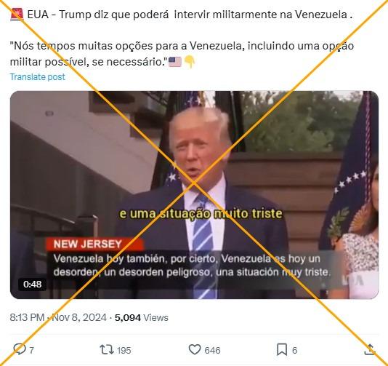388x366 pixels.
Task: Click the repost arrows icon
Action: 107,350
